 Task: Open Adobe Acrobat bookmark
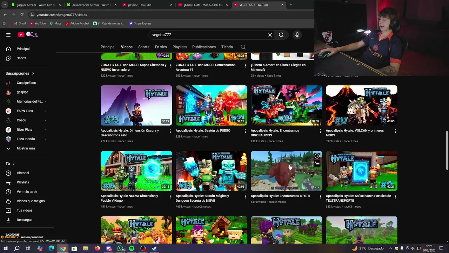coord(77,24)
